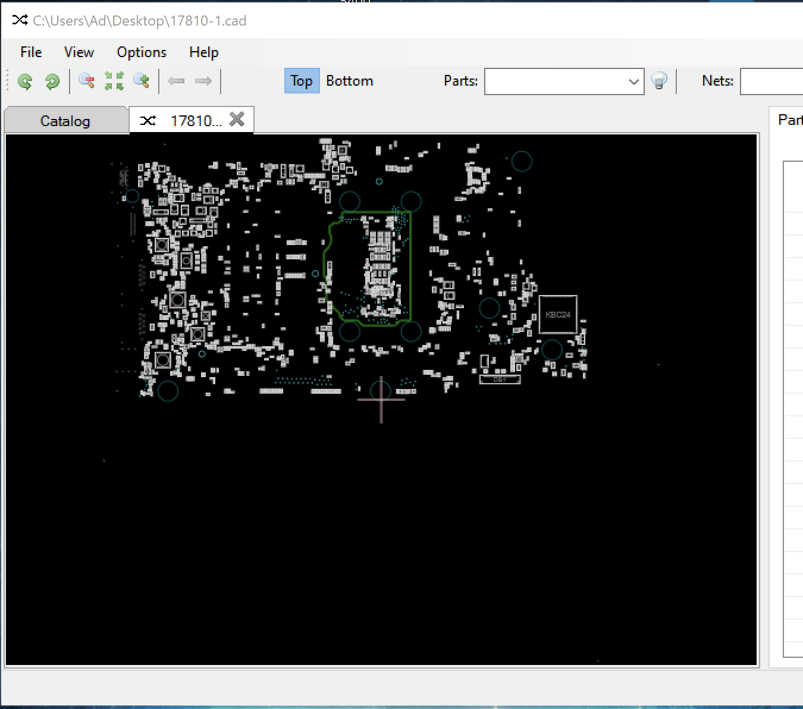Zoom in with the magnifier plus icon

tap(142, 81)
